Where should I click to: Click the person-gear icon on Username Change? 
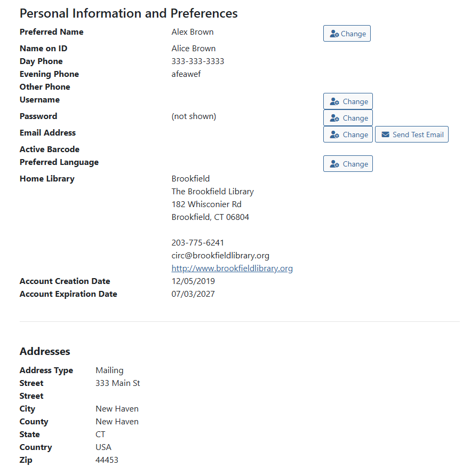point(336,101)
